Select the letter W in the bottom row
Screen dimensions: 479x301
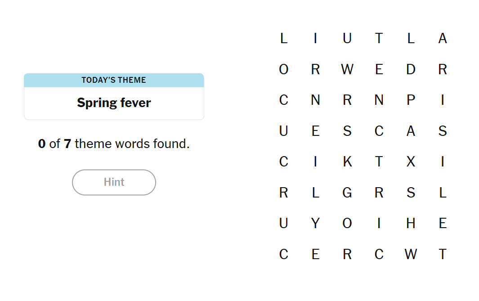411,254
